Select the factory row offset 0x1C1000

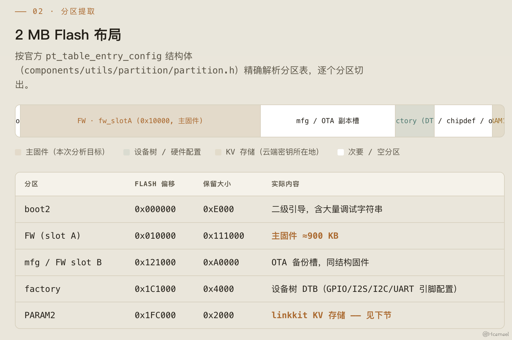click(x=155, y=289)
